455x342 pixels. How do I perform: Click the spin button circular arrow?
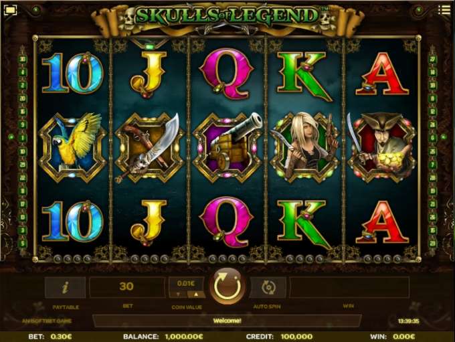click(x=227, y=286)
